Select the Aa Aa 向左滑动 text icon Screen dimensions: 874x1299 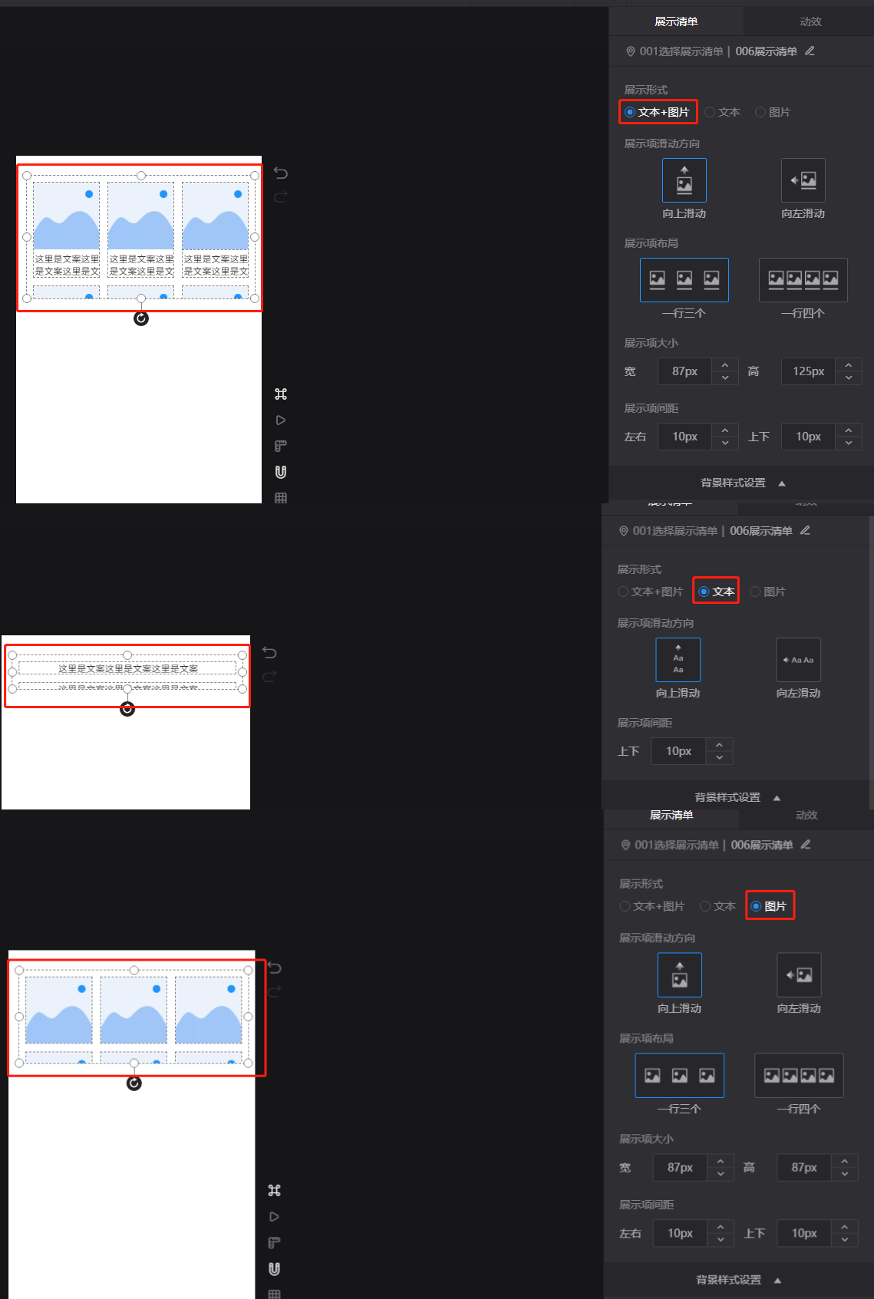(799, 660)
